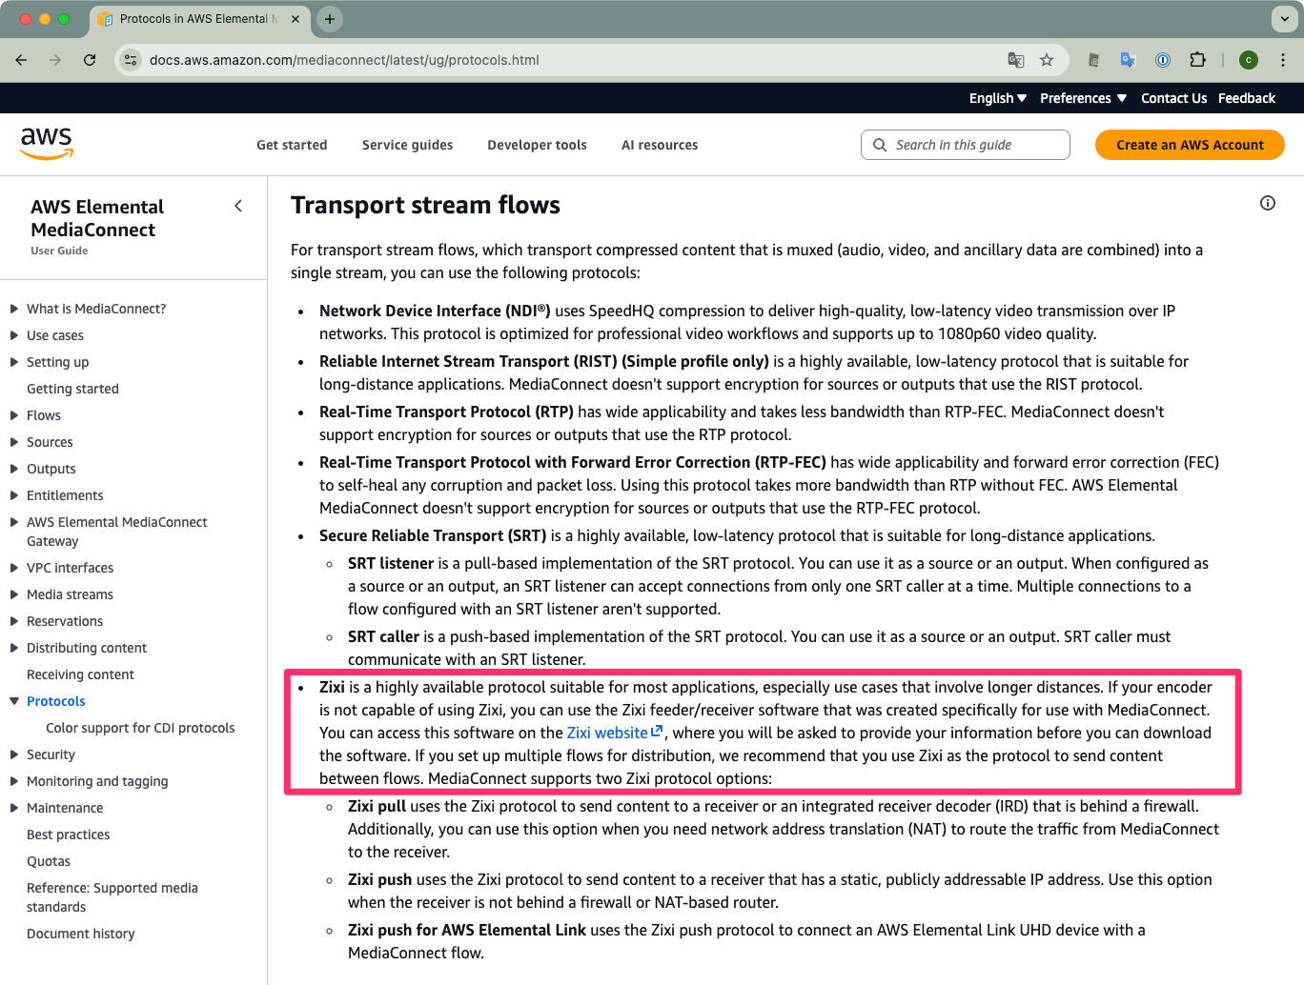Go forward to the next page
Viewport: 1304px width, 985px height.
55,60
